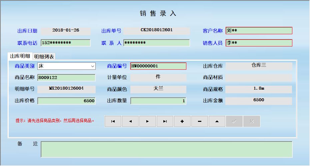Image resolution: width=310 pixels, height=166 pixels.
Task: Click the edit record triangle button
Action: coord(217,122)
